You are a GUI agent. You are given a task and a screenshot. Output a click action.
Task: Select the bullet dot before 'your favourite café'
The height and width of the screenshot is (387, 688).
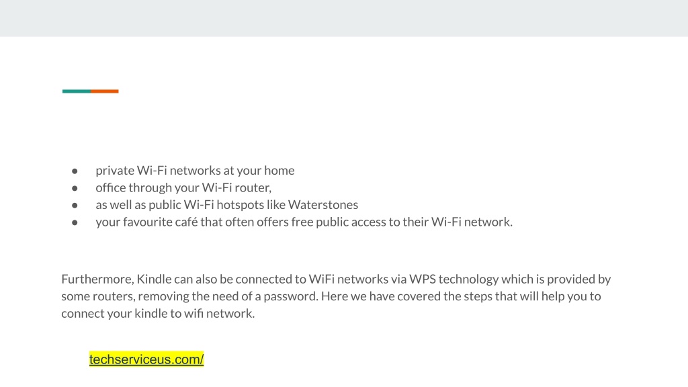click(x=75, y=222)
